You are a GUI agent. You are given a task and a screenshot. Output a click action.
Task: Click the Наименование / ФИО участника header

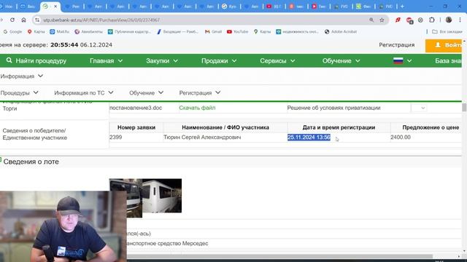click(225, 127)
